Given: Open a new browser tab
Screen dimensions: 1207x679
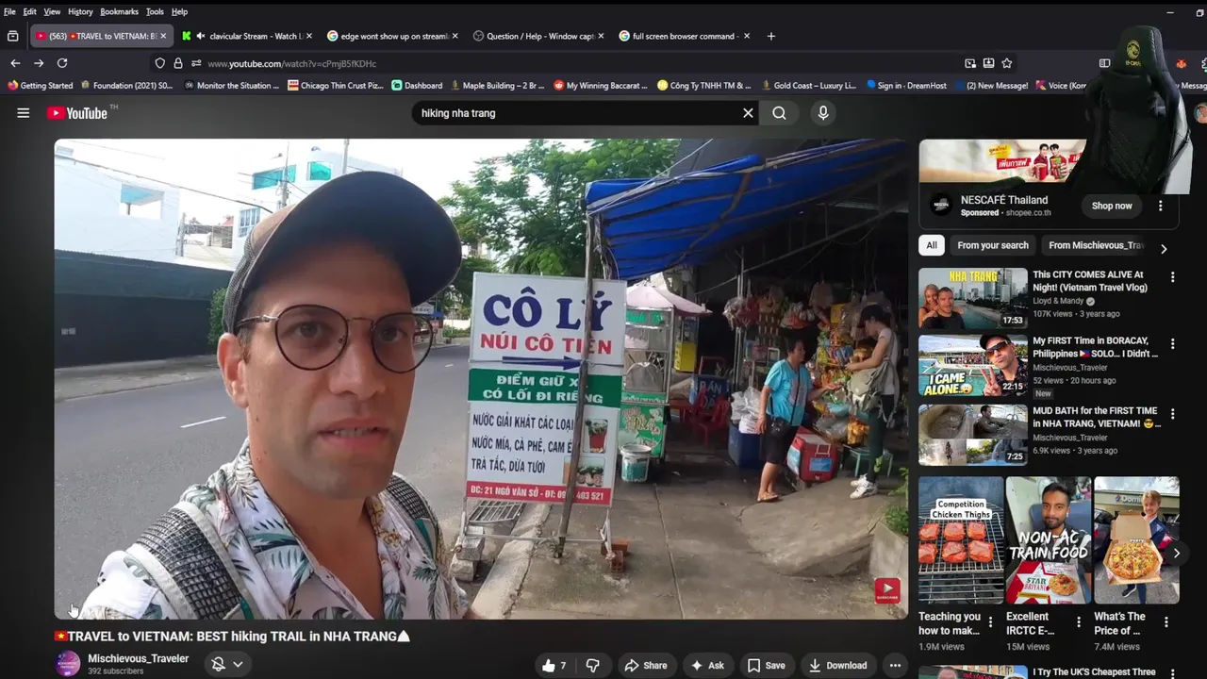Looking at the screenshot, I should click(770, 36).
